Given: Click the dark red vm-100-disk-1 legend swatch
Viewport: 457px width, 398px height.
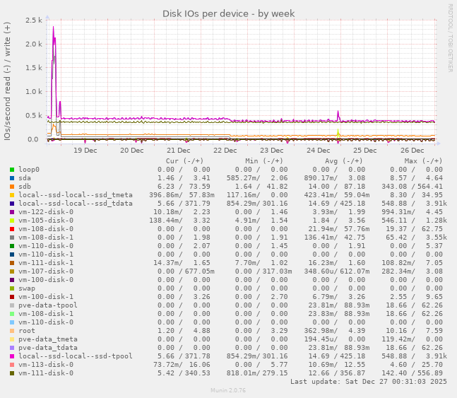Looking at the screenshot, I should pos(12,297).
